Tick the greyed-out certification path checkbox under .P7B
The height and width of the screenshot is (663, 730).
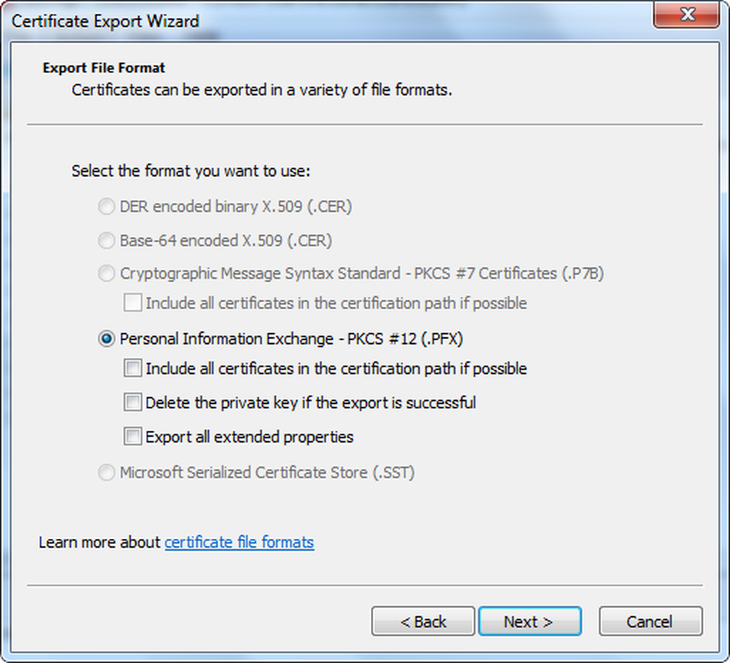[133, 303]
